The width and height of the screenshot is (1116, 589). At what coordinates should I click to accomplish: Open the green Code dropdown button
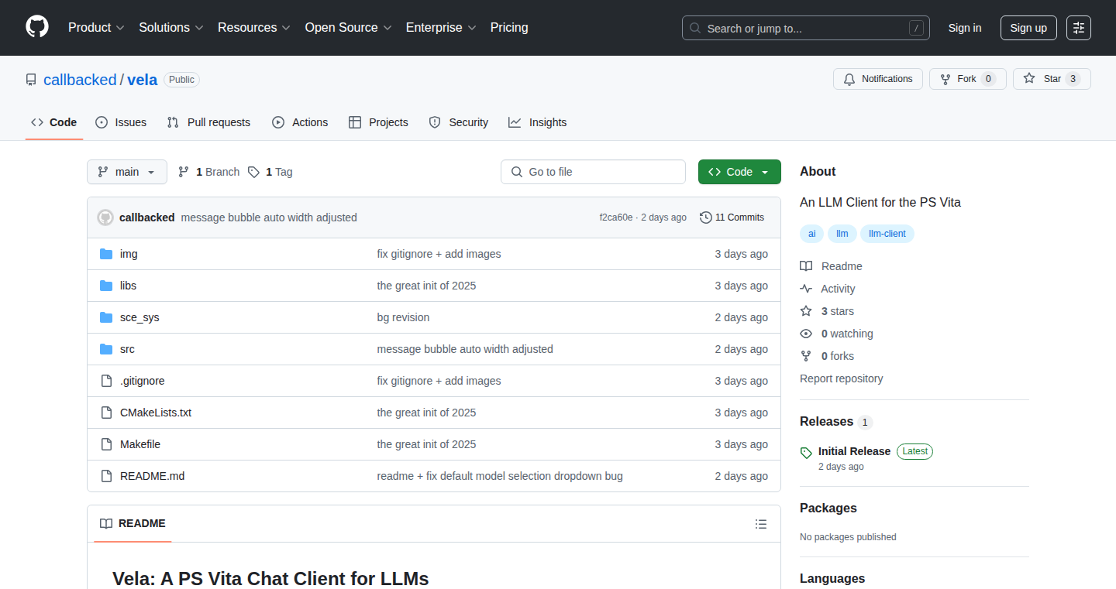pyautogui.click(x=739, y=172)
